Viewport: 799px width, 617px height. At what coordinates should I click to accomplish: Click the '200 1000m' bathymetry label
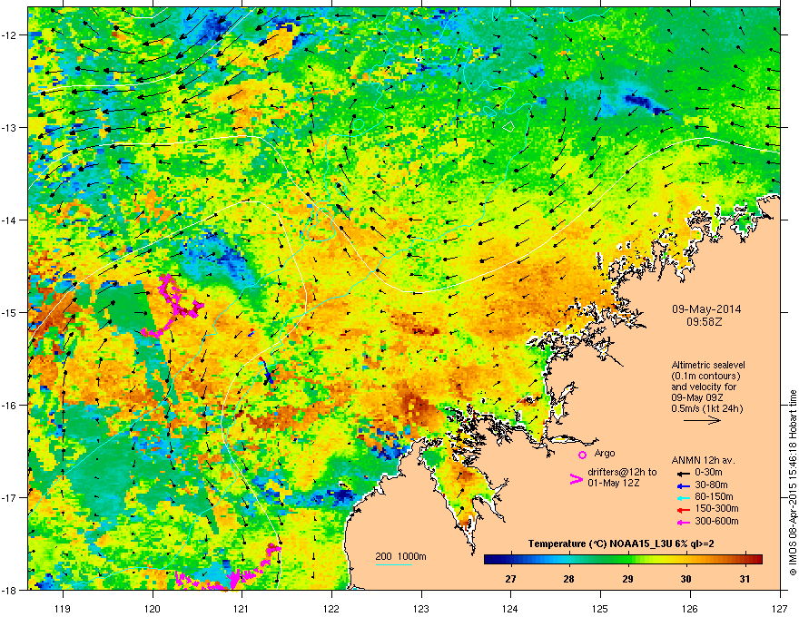[x=400, y=556]
